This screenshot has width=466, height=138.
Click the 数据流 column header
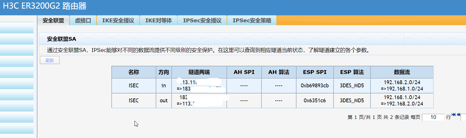(402, 72)
